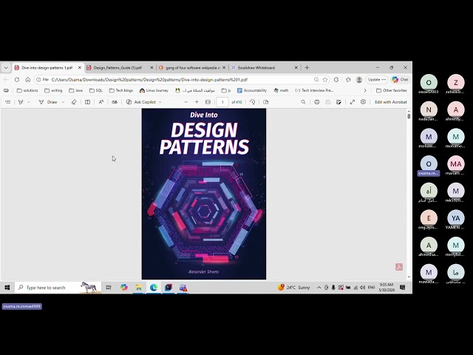Close the Design_Patterns_Guide tab
473x355 pixels.
coord(152,67)
